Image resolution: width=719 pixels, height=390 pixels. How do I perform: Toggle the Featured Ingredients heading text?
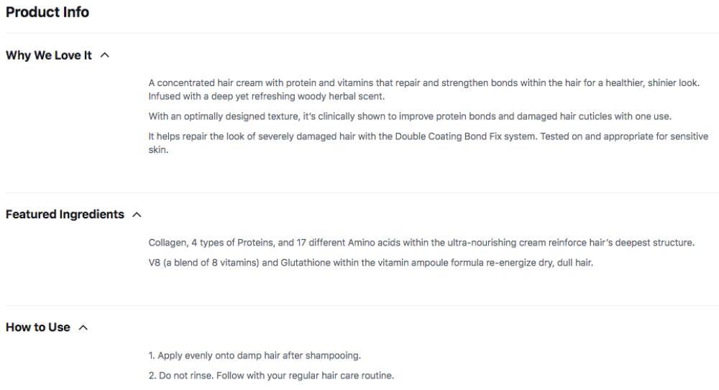(x=65, y=215)
